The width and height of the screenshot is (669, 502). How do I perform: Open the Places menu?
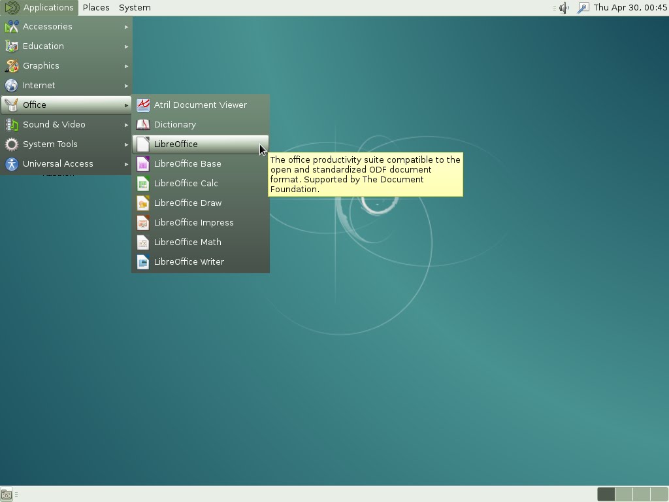(96, 8)
